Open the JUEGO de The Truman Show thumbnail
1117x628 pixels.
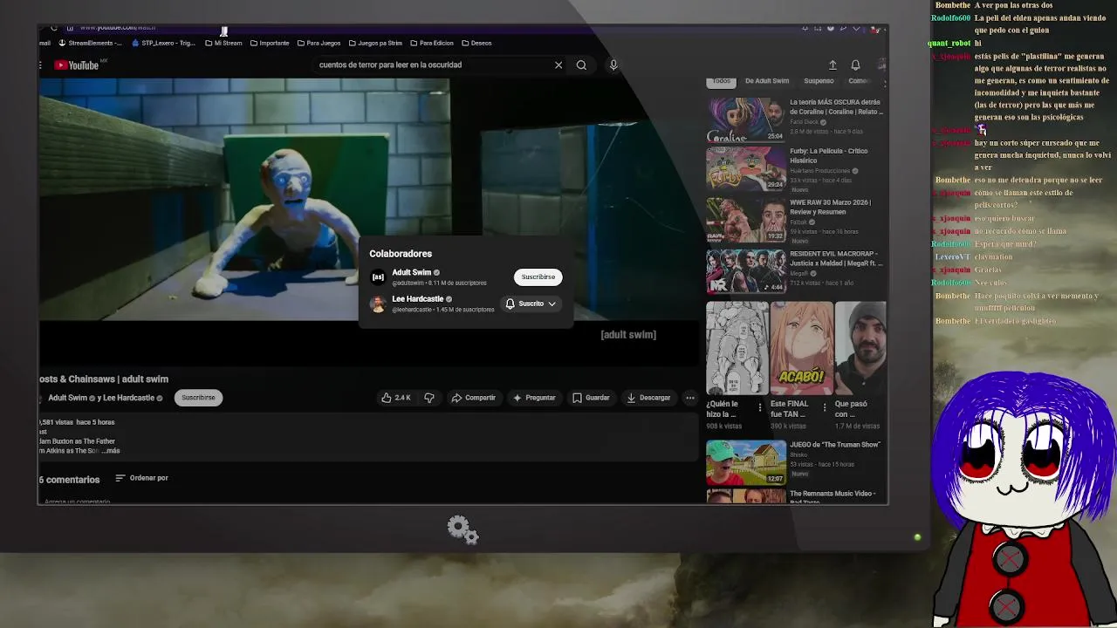(746, 462)
